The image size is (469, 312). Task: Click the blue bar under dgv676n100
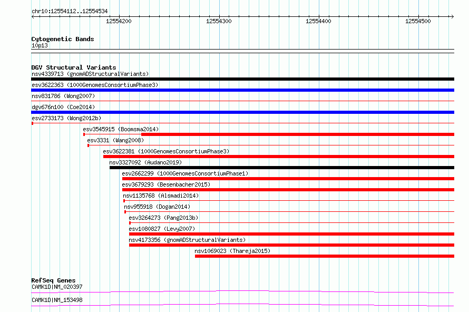tap(242, 112)
